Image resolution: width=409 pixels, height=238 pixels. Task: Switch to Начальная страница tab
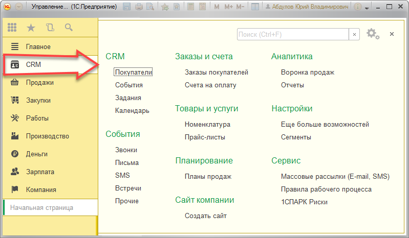click(50, 207)
